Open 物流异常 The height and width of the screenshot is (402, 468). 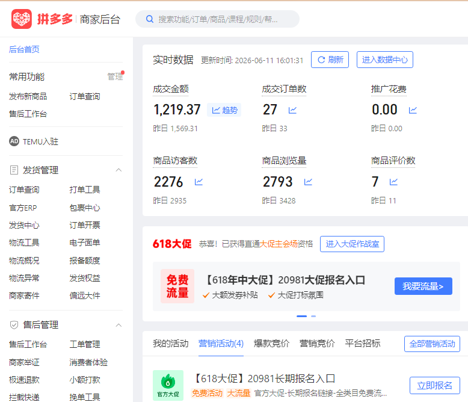24,278
